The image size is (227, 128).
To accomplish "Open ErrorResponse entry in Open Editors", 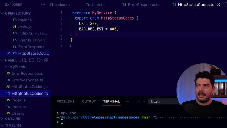I will coord(25,47).
